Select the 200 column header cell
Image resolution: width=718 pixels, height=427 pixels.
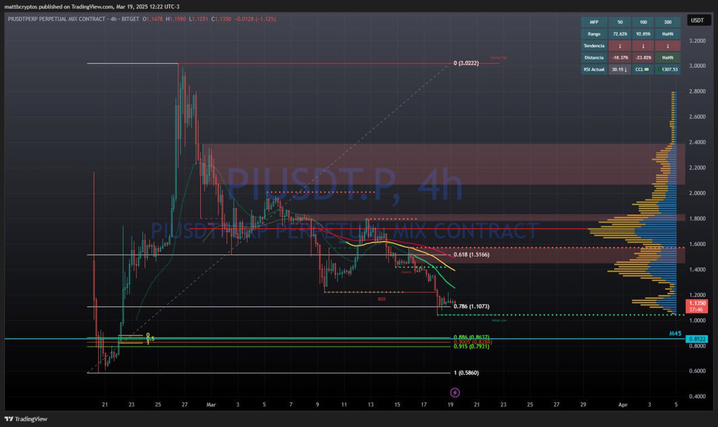669,21
